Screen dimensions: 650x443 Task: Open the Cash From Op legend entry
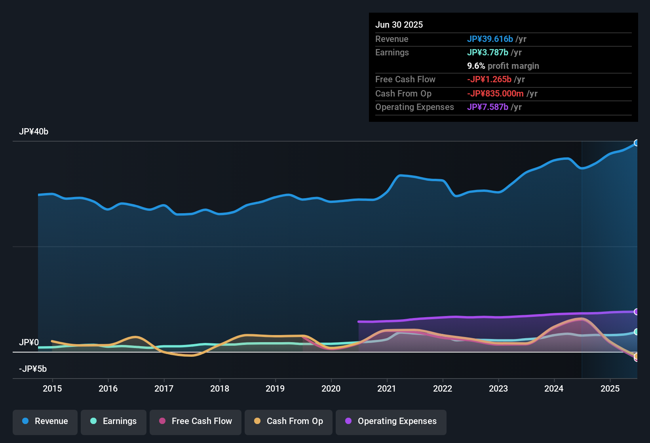pyautogui.click(x=288, y=421)
